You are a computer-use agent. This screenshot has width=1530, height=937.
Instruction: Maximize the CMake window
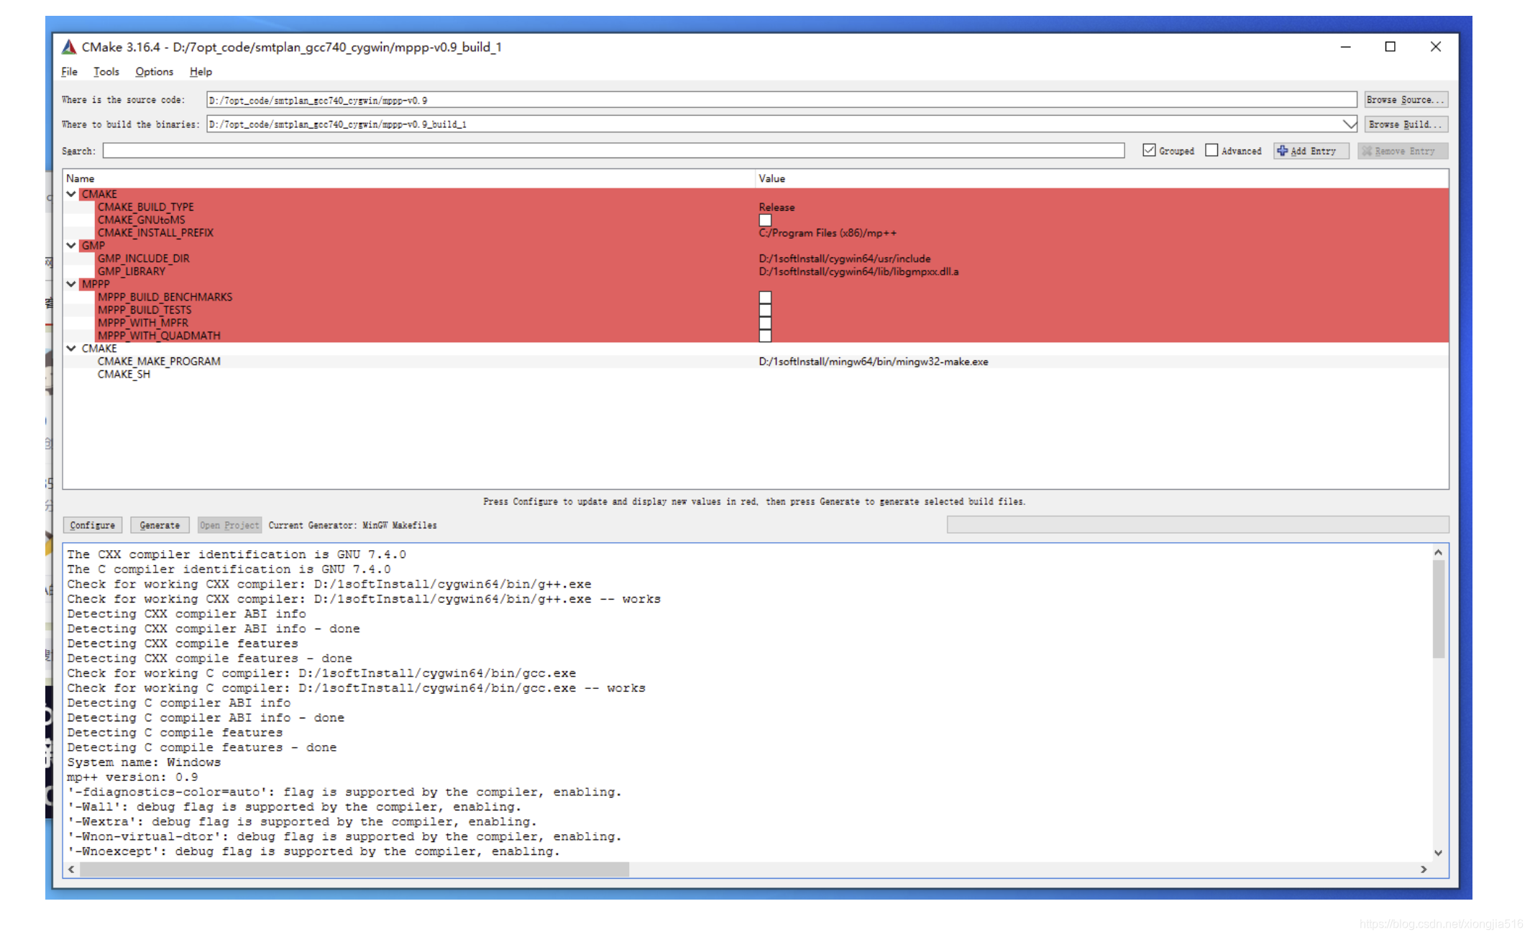1391,47
